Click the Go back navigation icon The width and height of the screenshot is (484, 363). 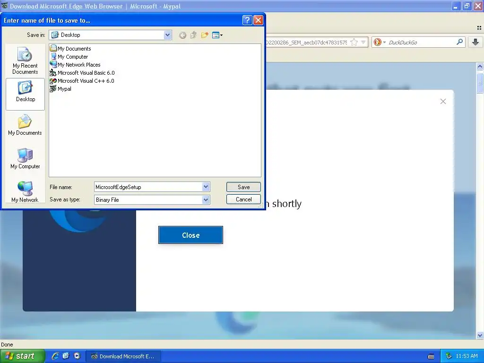click(183, 35)
